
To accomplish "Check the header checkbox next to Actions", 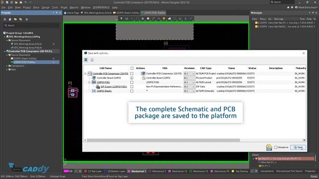I will click(x=132, y=68).
